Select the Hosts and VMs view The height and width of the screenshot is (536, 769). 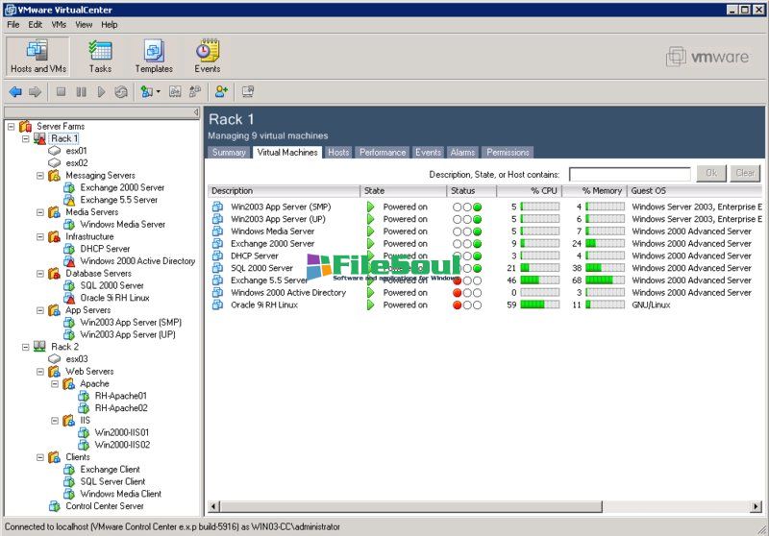37,57
